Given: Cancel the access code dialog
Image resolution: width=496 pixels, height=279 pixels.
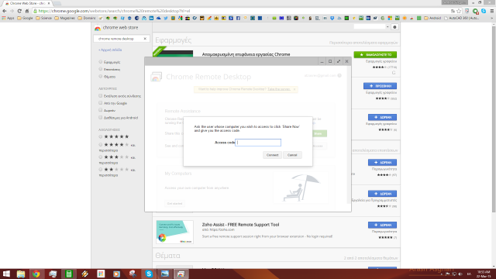Looking at the screenshot, I should [292, 155].
